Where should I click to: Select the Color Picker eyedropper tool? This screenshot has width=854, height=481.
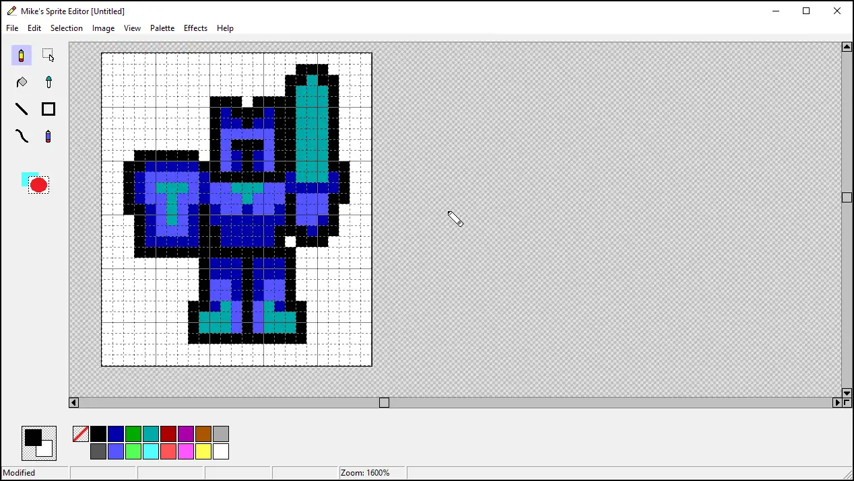point(48,82)
